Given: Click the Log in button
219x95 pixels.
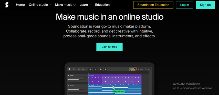Looking at the screenshot, I should [184, 5].
